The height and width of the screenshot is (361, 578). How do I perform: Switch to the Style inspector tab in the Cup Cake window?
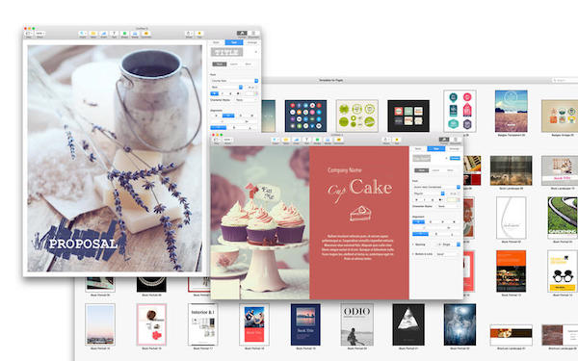(x=418, y=149)
